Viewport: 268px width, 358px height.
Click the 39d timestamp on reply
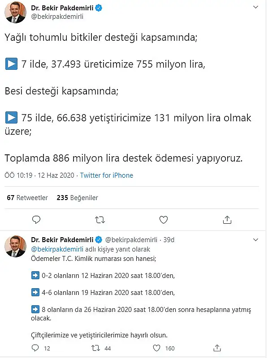point(169,240)
